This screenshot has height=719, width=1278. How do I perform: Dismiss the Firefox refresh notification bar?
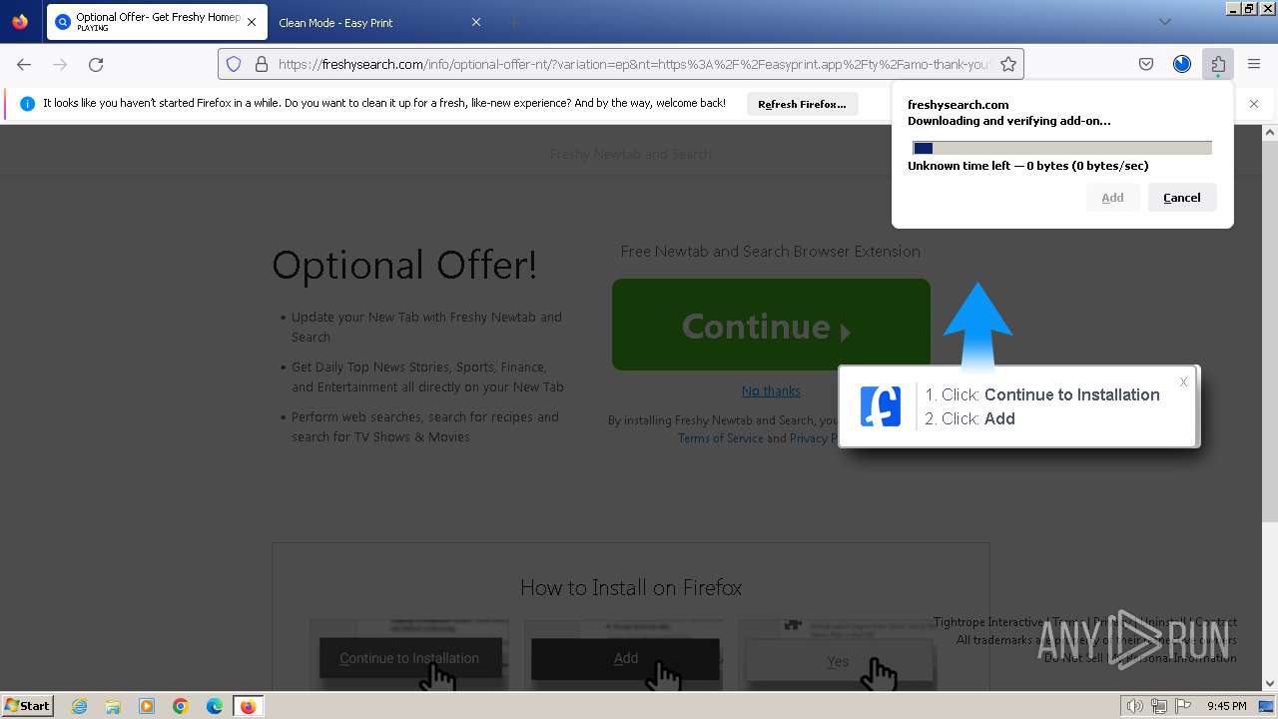(x=1254, y=104)
